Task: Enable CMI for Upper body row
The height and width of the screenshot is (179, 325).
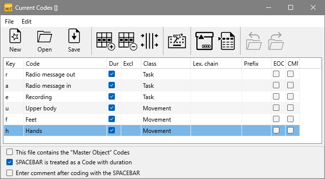Action: (290, 108)
